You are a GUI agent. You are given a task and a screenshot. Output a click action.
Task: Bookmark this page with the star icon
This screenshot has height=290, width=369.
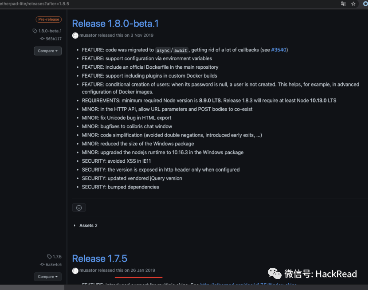coord(353,4)
